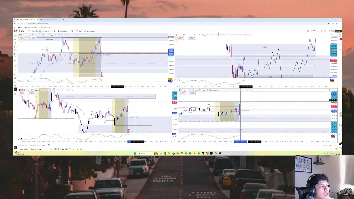
Task: Select the YTD date range
Action: (34, 145)
